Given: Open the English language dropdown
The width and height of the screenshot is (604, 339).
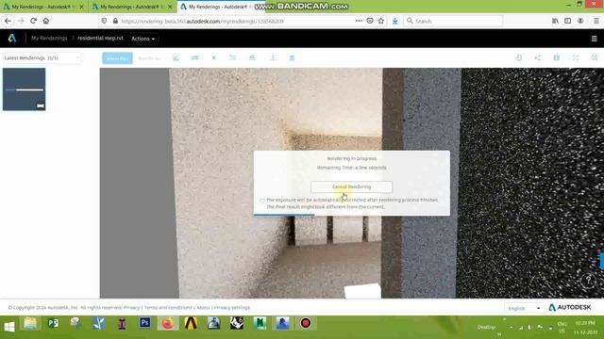Looking at the screenshot, I should (525, 308).
